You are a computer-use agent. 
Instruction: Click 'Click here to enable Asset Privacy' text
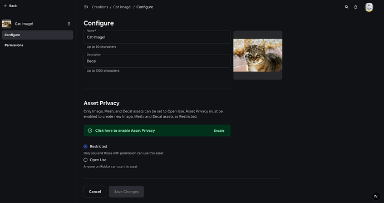click(125, 131)
